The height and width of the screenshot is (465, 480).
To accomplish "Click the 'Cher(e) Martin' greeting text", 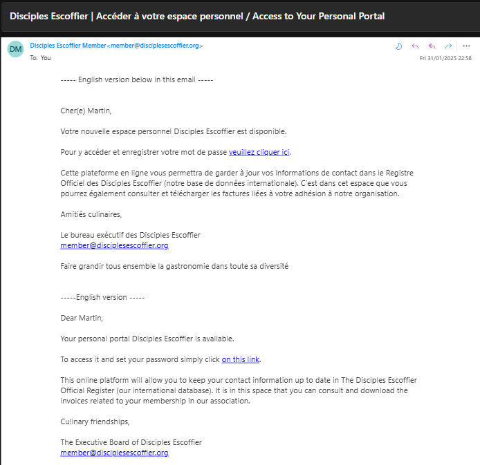I will 86,111.
